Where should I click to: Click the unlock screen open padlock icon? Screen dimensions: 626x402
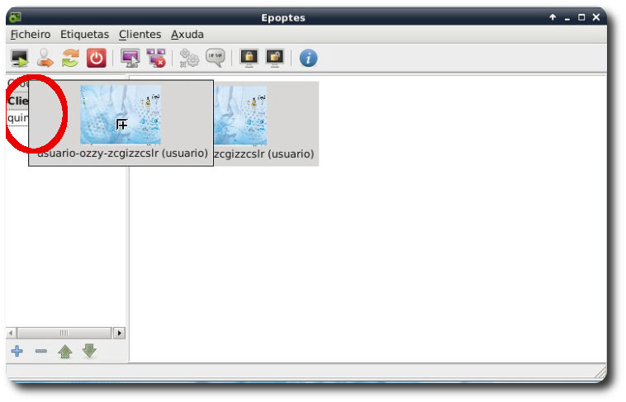(x=274, y=58)
